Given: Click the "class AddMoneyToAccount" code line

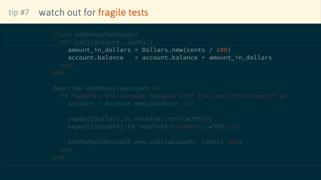Looking at the screenshot, I should tap(96, 34).
